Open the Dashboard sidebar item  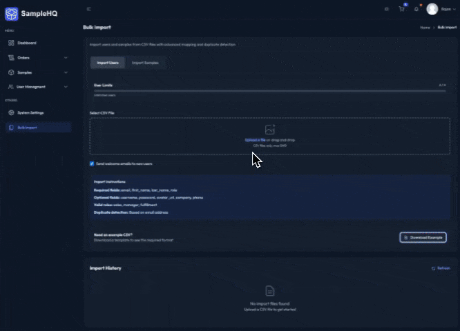[x=27, y=43]
